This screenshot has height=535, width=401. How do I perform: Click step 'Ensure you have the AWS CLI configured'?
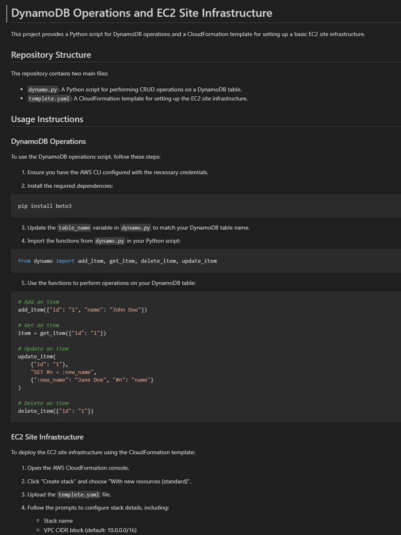(118, 172)
